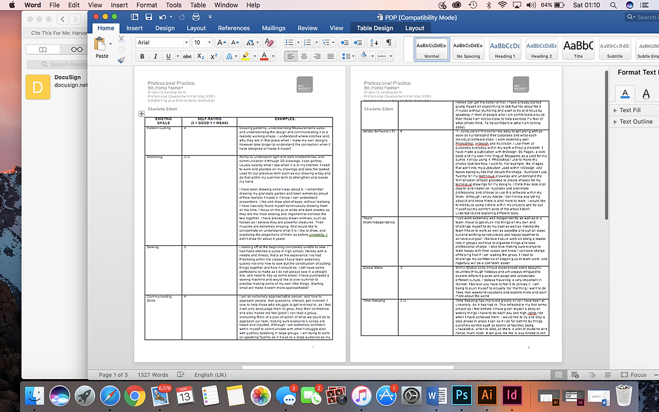
Task: Open Illustrator from the Dock
Action: coord(487,395)
